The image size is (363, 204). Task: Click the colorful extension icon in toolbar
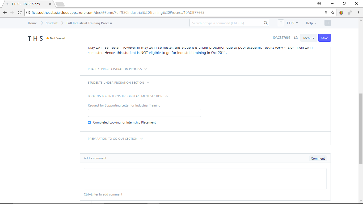pos(341,12)
